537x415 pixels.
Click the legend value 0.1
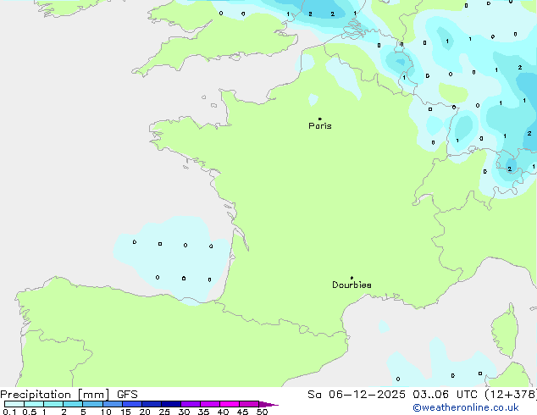tap(9, 412)
